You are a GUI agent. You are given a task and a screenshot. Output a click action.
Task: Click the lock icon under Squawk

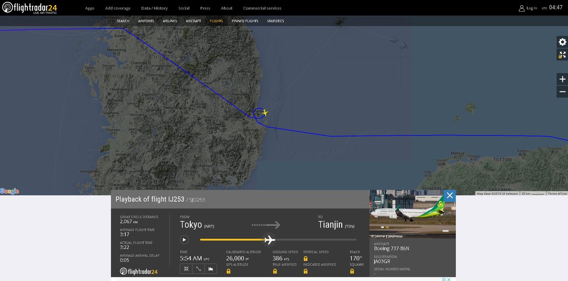click(x=352, y=271)
